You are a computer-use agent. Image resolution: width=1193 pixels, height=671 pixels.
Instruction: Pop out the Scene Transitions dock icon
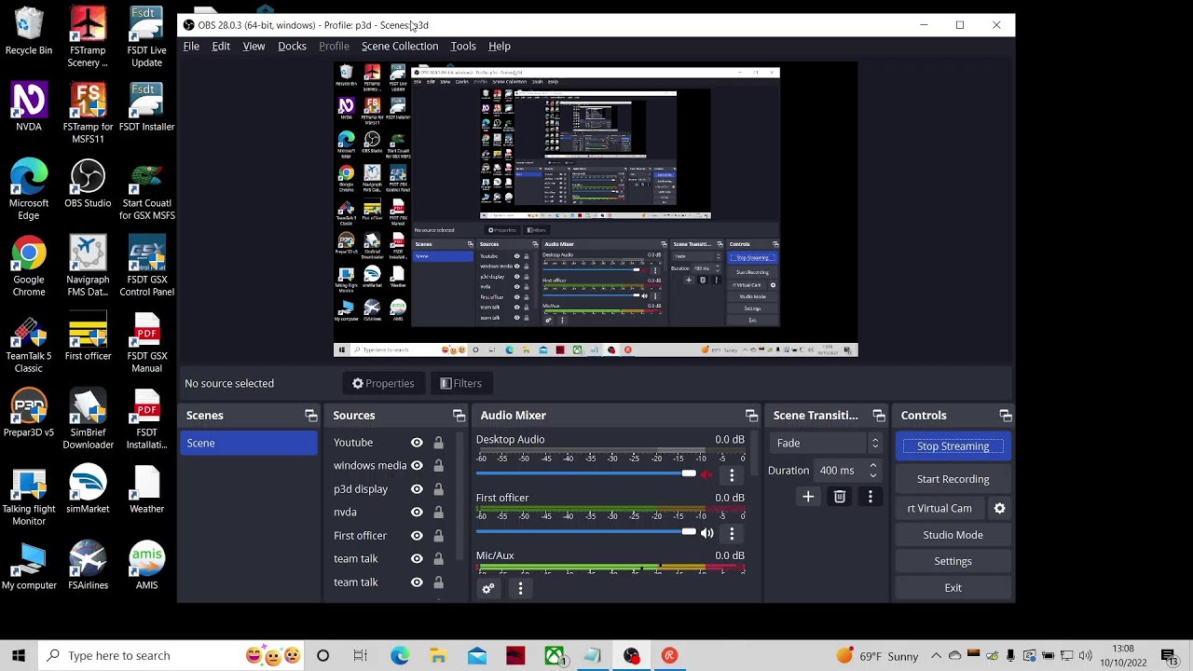879,416
